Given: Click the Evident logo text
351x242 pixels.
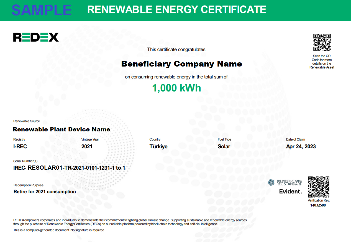Looking at the screenshot, I should coord(290,192).
